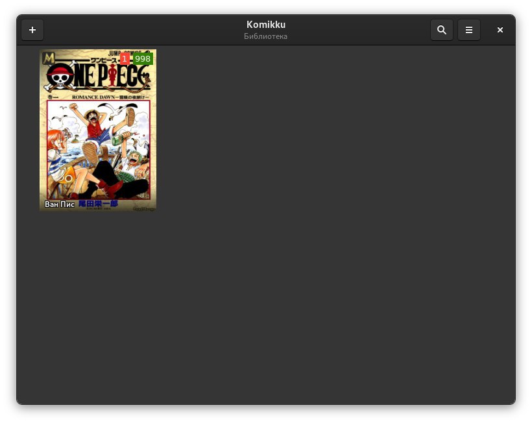Close the Komikku window
Viewport: 532px width, 423px height.
tap(500, 30)
